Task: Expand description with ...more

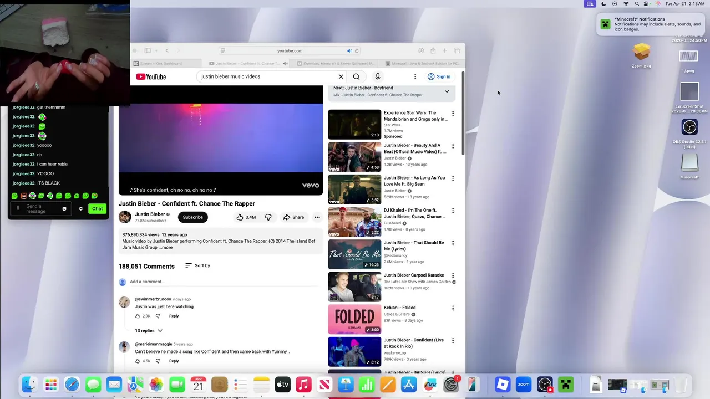Action: [166, 248]
